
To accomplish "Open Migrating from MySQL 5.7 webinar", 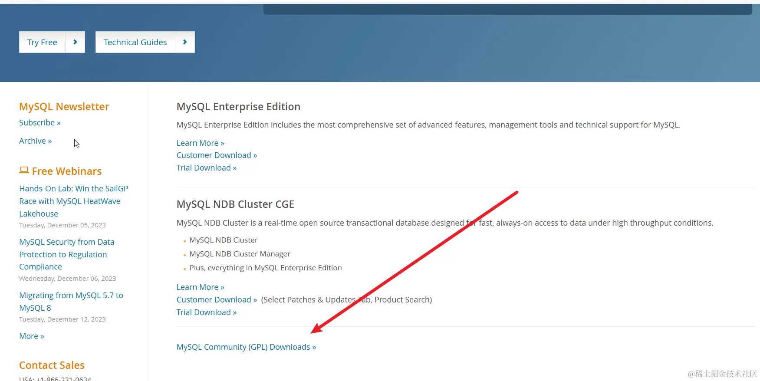I will [71, 302].
